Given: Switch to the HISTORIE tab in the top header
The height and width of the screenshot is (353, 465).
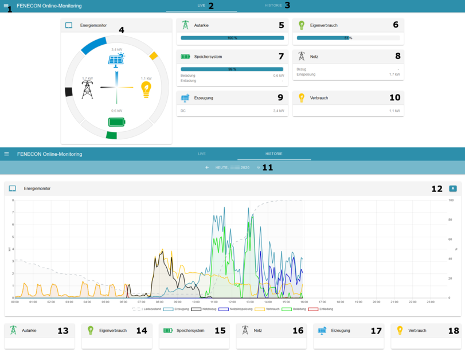Looking at the screenshot, I should 273,6.
